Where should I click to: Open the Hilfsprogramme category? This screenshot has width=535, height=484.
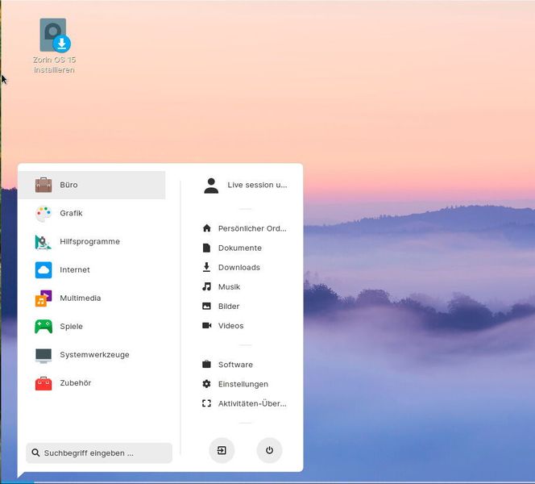point(92,241)
